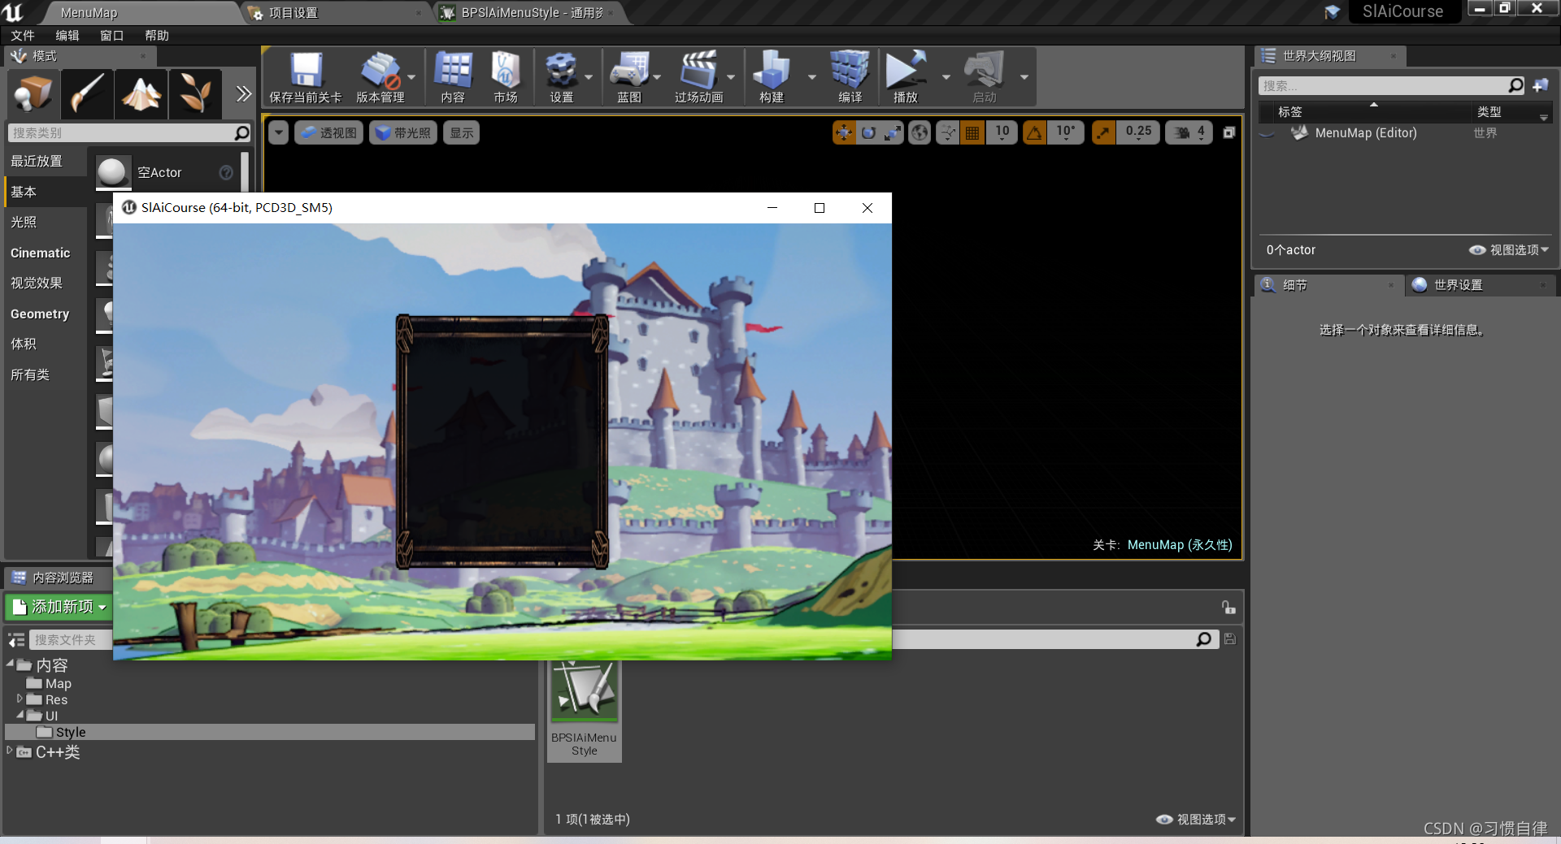Screen dimensions: 1561x844
Task: Click Add New (添加新项) button
Action: pyautogui.click(x=59, y=607)
